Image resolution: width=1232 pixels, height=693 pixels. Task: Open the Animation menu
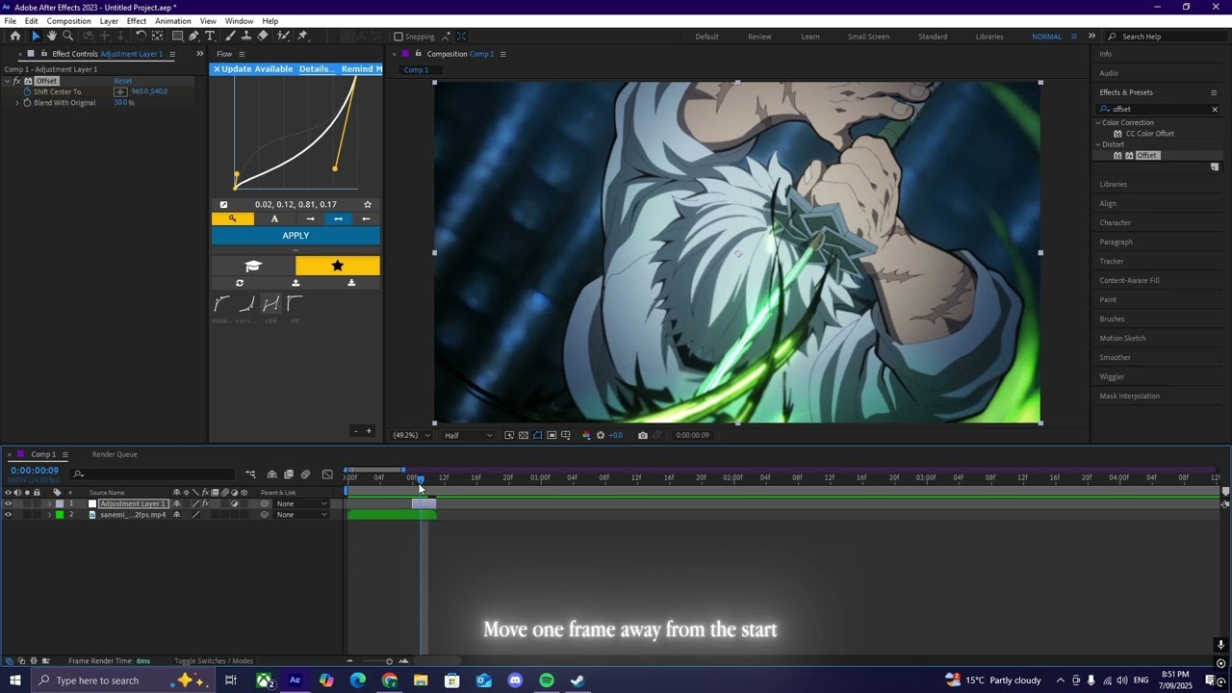(172, 21)
